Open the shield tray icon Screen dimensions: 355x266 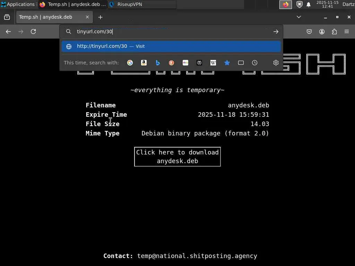pyautogui.click(x=300, y=4)
